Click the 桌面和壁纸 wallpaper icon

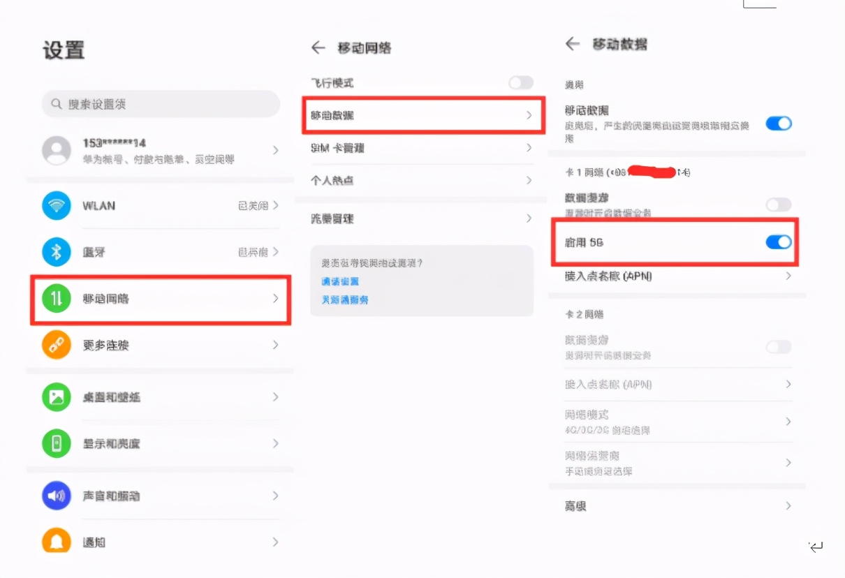click(57, 397)
